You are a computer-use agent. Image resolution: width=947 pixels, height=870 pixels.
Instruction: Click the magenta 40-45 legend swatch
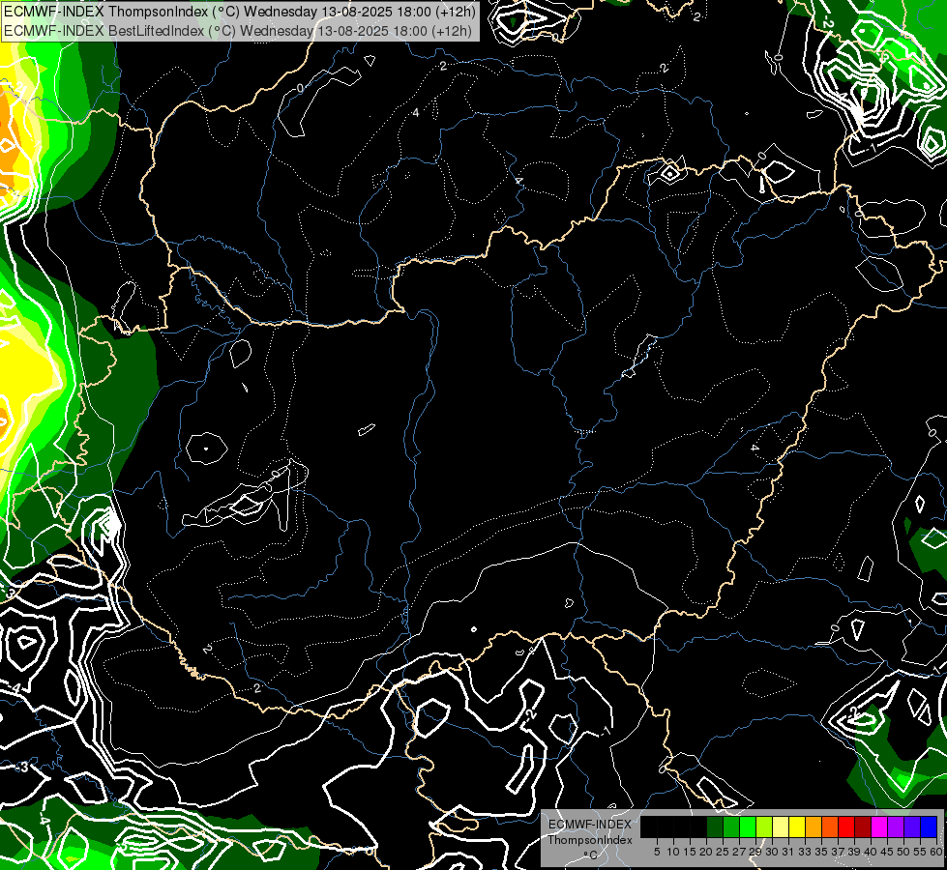click(x=879, y=826)
